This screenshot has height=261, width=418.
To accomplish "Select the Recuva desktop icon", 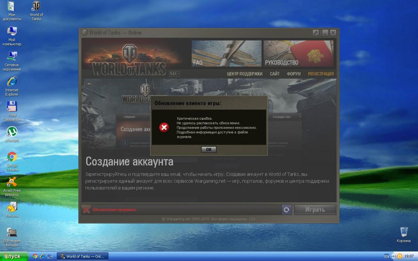I will point(12,209).
